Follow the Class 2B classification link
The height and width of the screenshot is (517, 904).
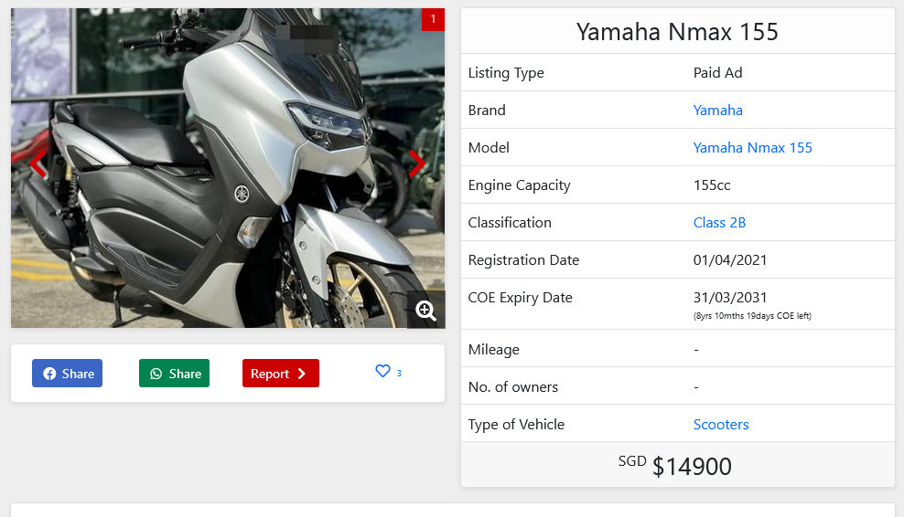point(719,223)
